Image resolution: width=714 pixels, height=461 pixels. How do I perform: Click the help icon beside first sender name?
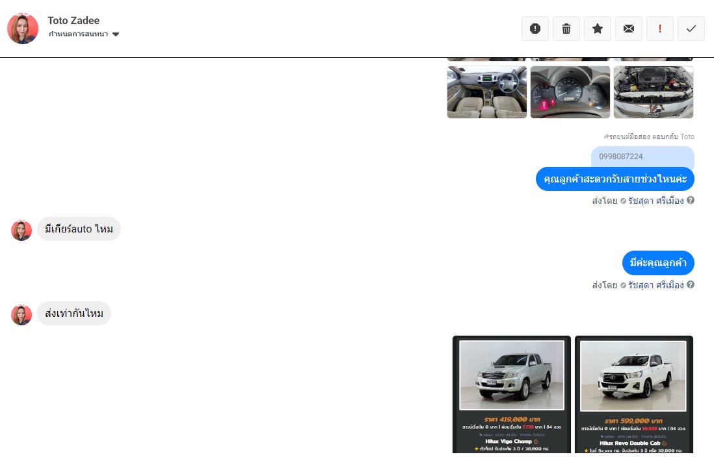coord(691,200)
